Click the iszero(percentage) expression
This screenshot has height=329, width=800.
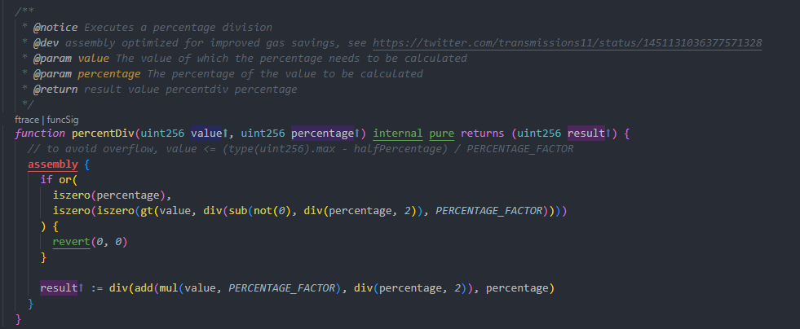pyautogui.click(x=100, y=195)
